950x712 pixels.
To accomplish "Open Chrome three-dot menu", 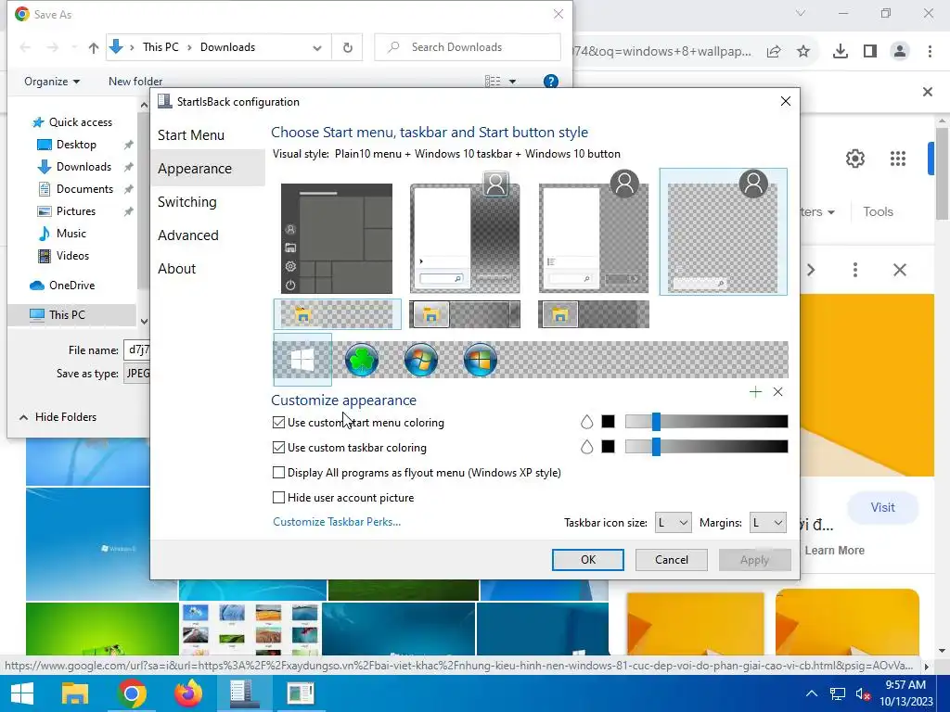I will pyautogui.click(x=930, y=52).
